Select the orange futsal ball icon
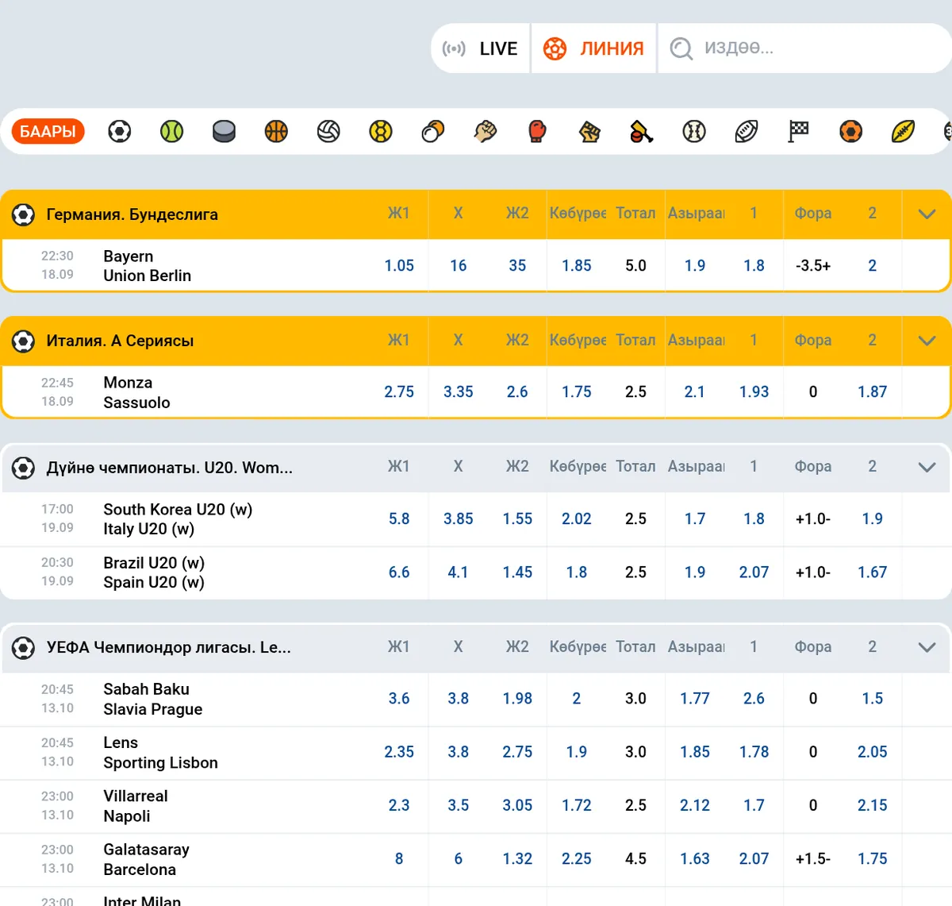The height and width of the screenshot is (906, 952). tap(850, 131)
